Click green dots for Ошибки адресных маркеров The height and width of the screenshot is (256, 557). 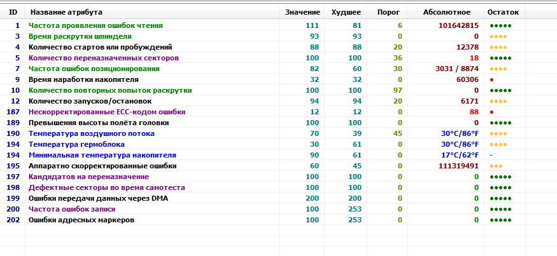point(500,220)
